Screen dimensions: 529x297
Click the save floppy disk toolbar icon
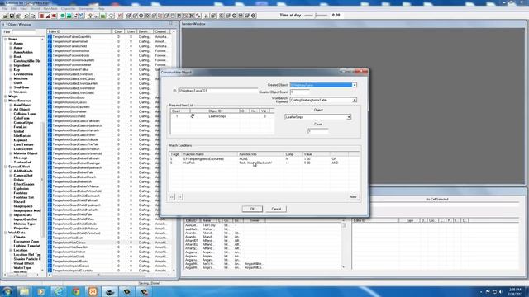(12, 16)
